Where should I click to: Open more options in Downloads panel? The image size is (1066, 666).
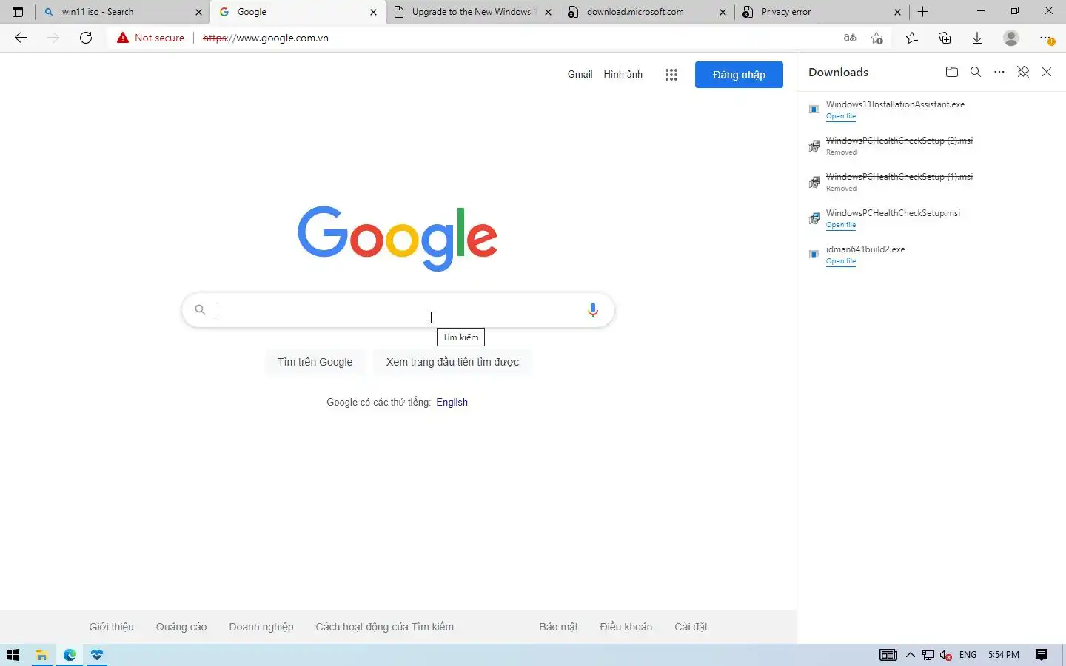(999, 72)
